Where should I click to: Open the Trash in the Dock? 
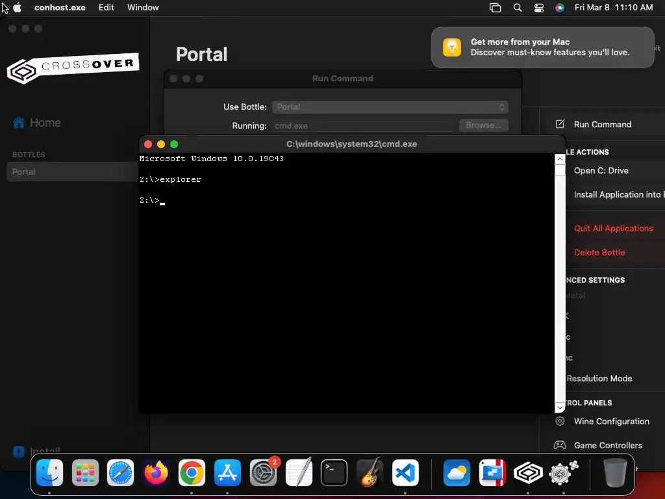click(x=615, y=472)
